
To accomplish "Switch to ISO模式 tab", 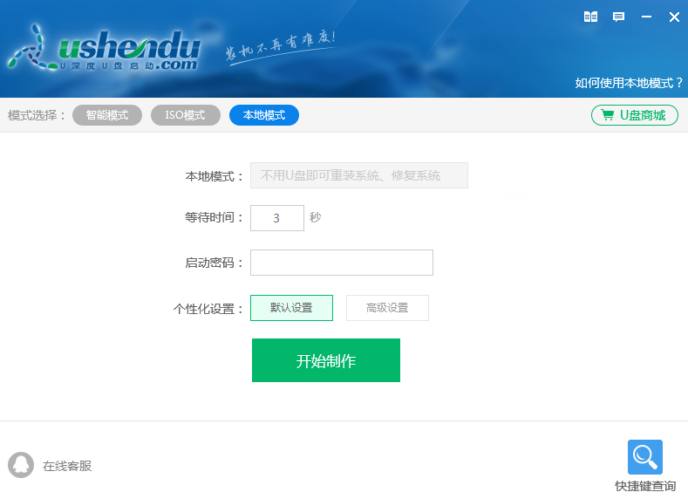I will (185, 115).
